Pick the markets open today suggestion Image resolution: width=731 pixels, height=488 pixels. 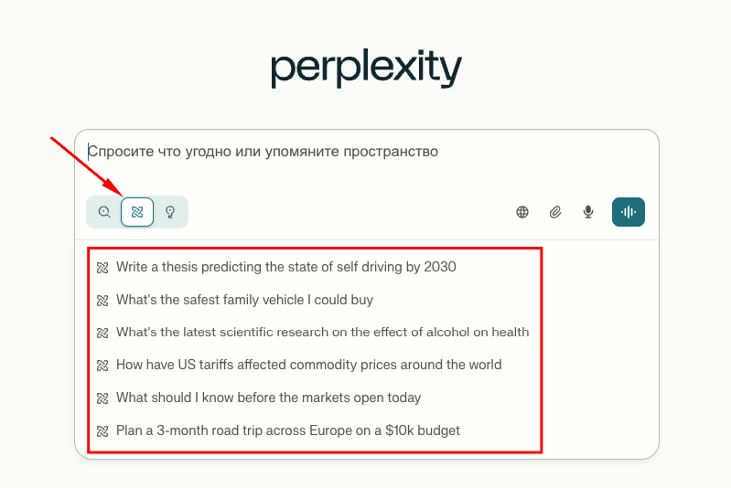pyautogui.click(x=268, y=398)
